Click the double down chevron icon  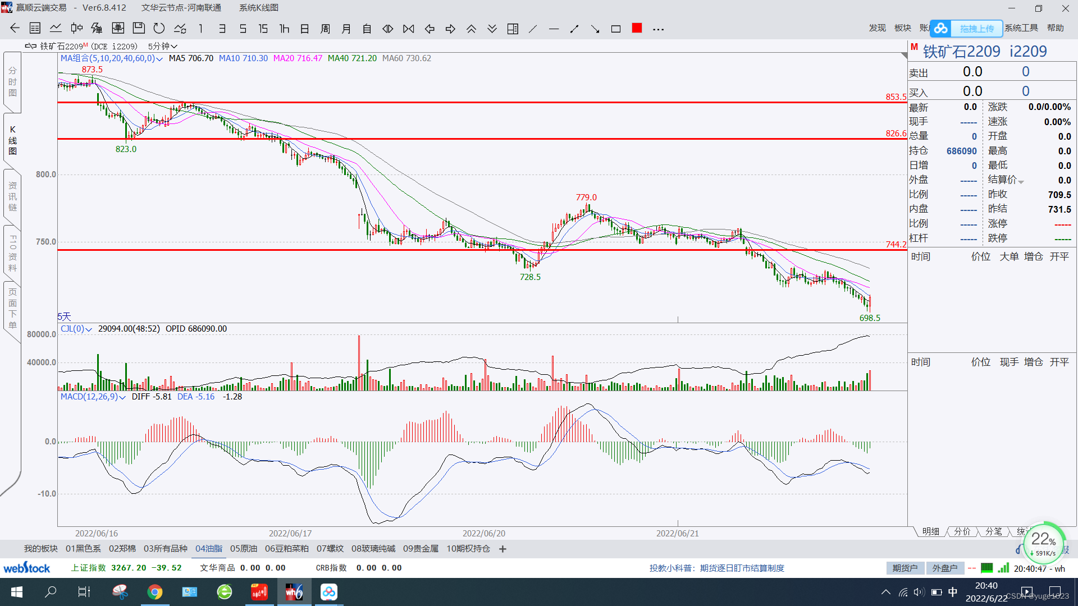pyautogui.click(x=492, y=29)
